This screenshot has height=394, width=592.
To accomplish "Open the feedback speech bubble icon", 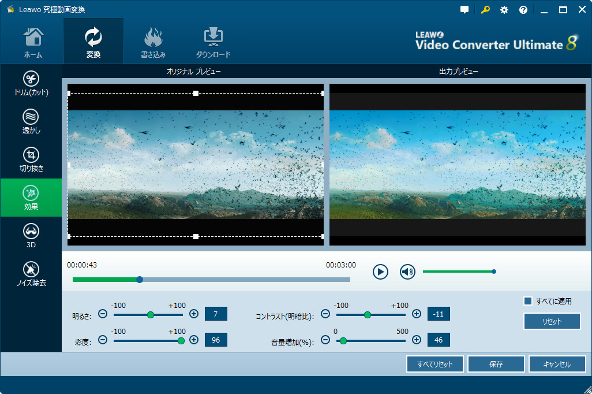I will coord(465,10).
